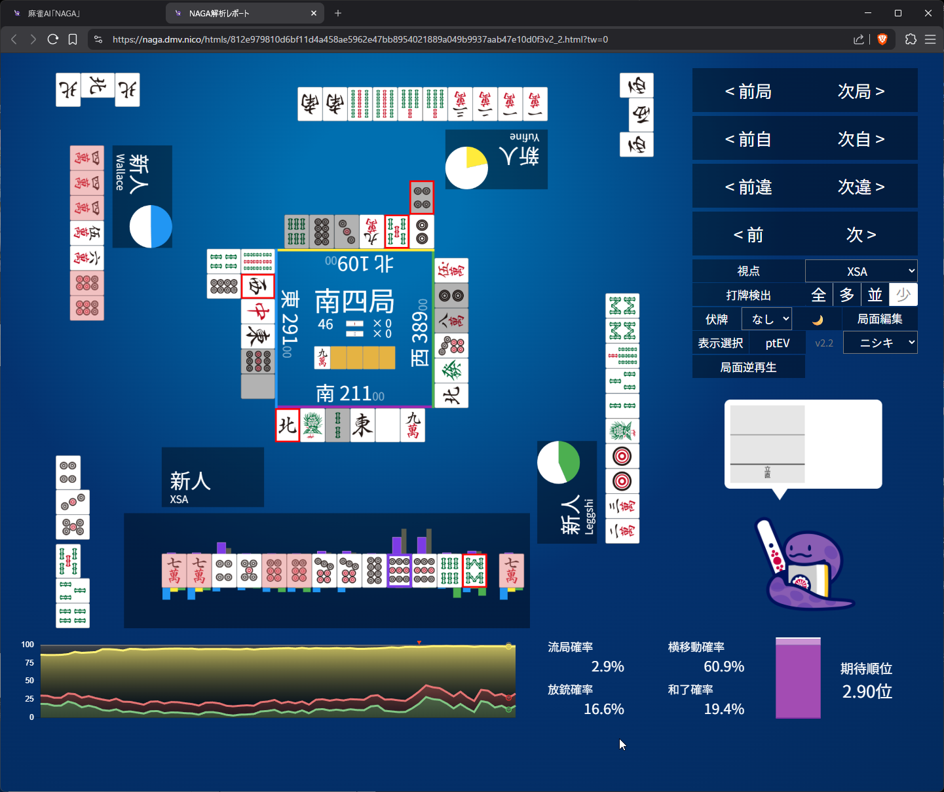
Task: Open a new browser tab
Action: 338,13
